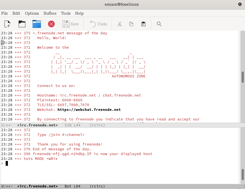Start a search with the magnifier icon

tap(159, 24)
